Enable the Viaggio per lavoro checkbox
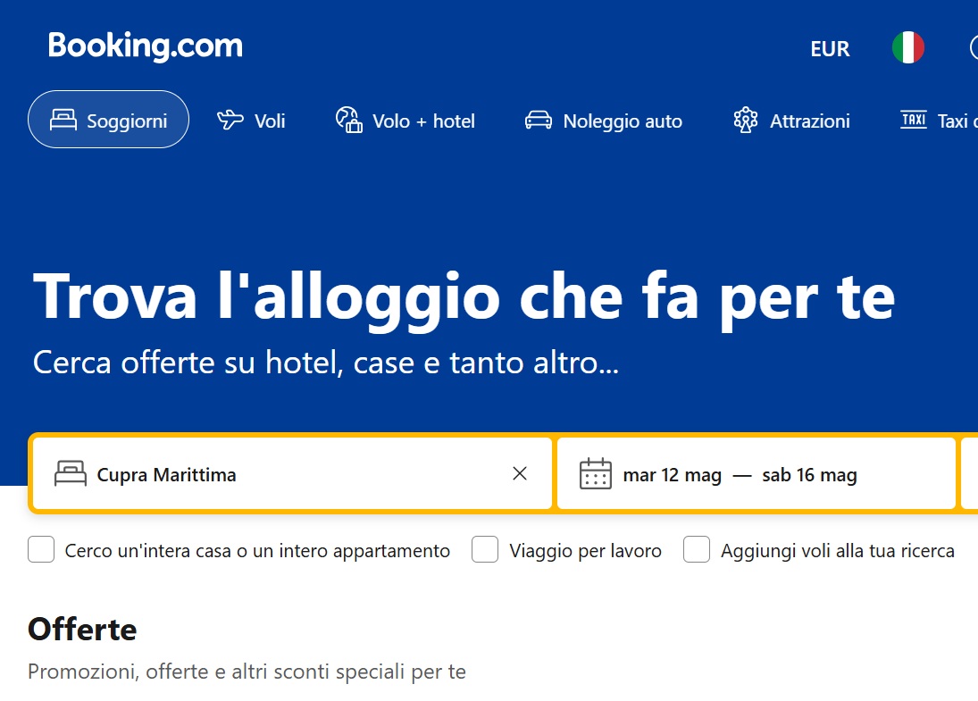Viewport: 978px width, 701px height. (x=485, y=550)
